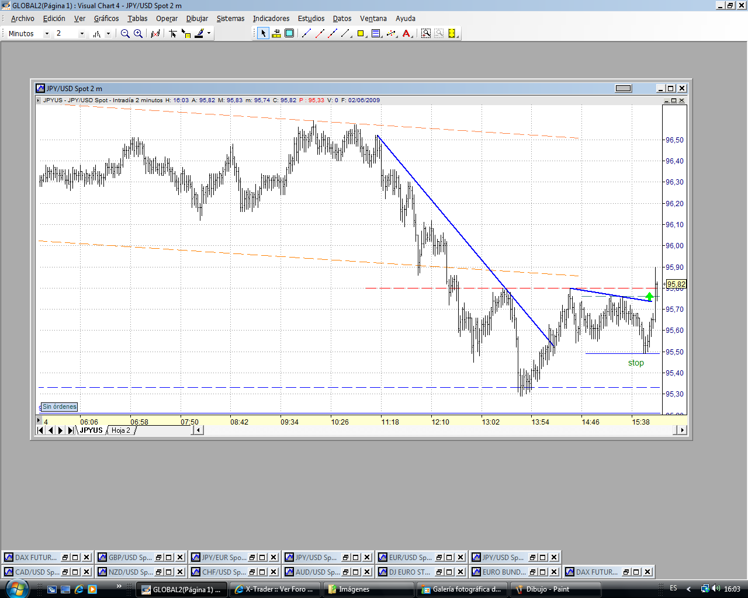Image resolution: width=748 pixels, height=598 pixels.
Task: Go to the last sheet with the navigation arrow
Action: pyautogui.click(x=70, y=430)
